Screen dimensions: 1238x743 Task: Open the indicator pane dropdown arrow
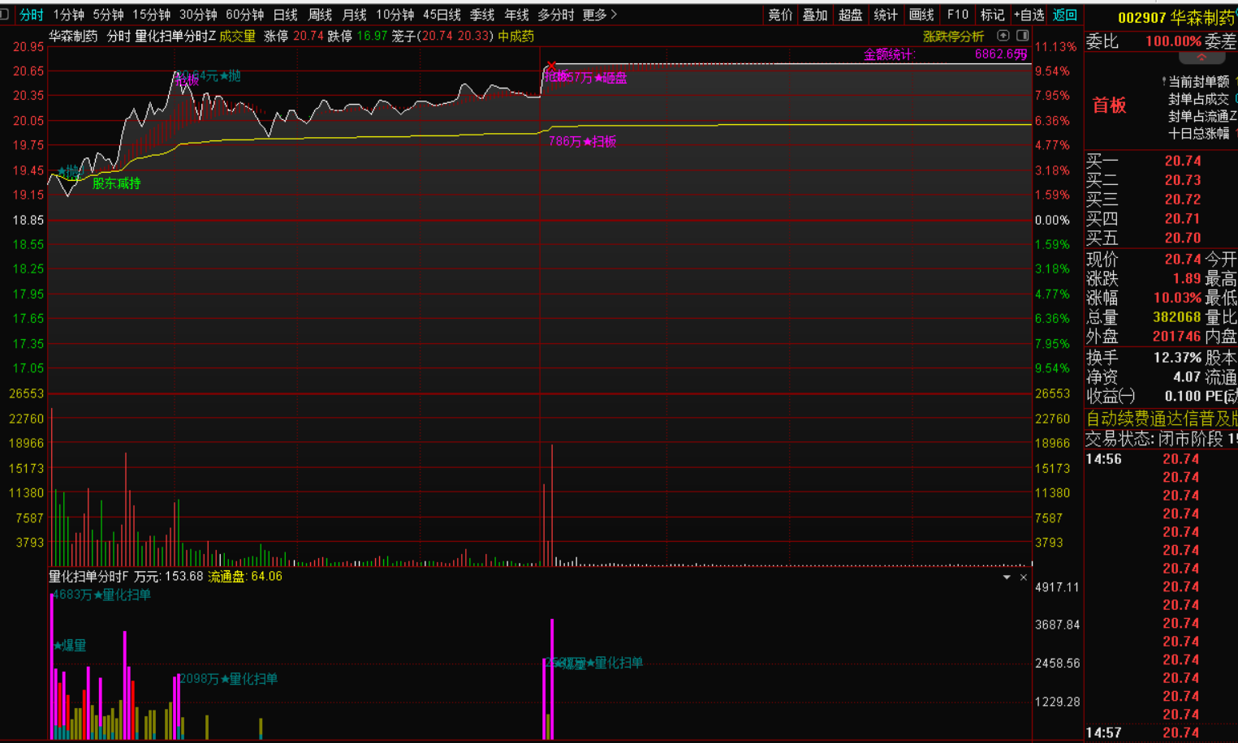tap(1007, 578)
